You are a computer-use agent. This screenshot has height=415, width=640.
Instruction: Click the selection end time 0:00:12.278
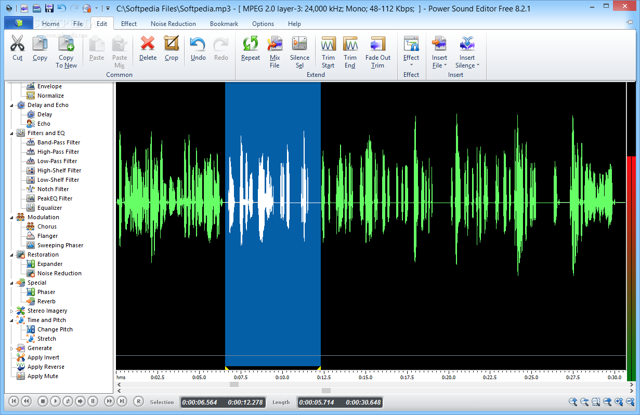pyautogui.click(x=245, y=402)
